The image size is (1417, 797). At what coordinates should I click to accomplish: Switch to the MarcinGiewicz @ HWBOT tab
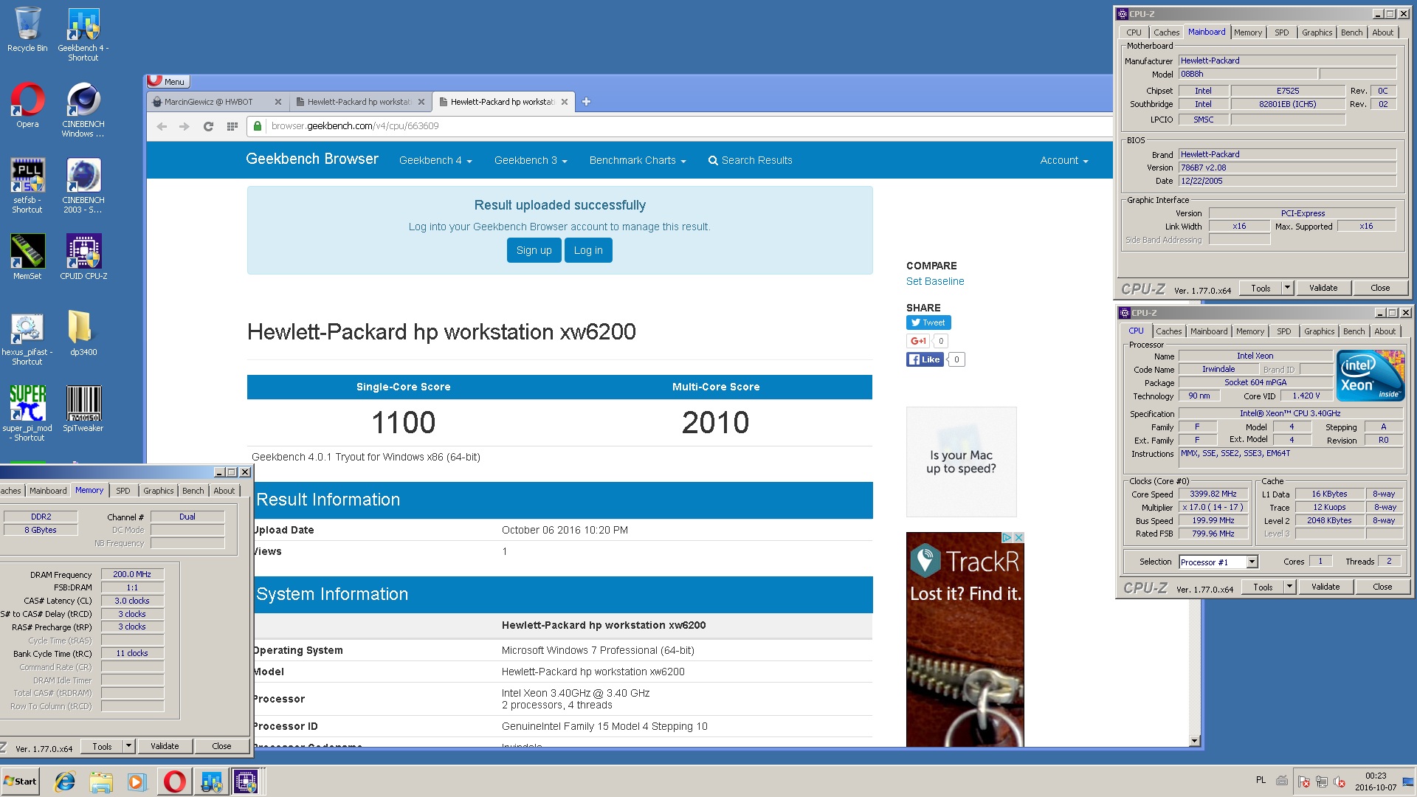[x=209, y=102]
